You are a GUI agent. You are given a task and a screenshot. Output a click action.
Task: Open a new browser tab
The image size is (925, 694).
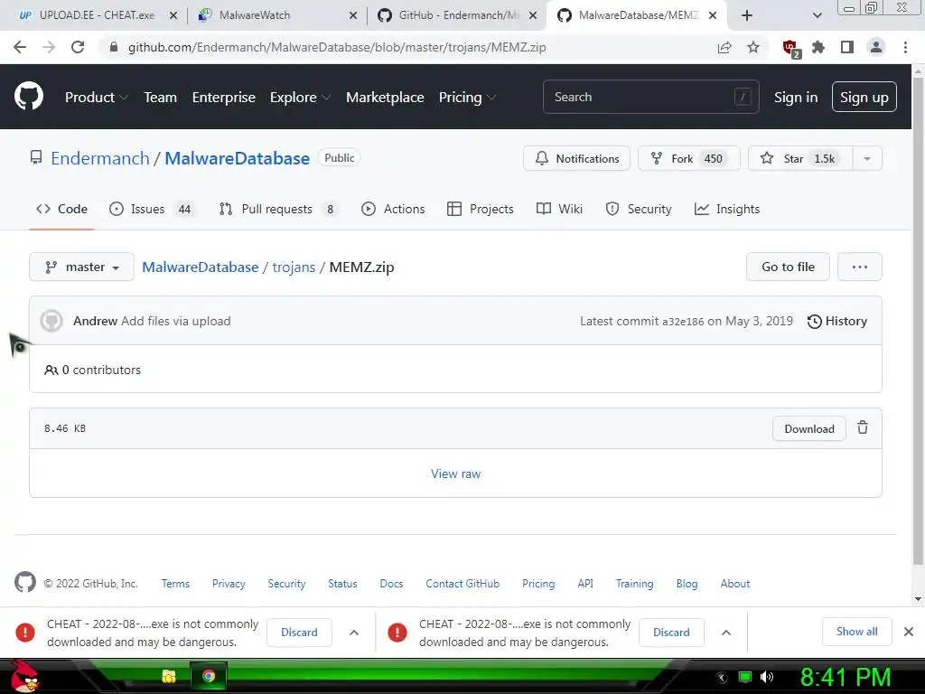[747, 15]
